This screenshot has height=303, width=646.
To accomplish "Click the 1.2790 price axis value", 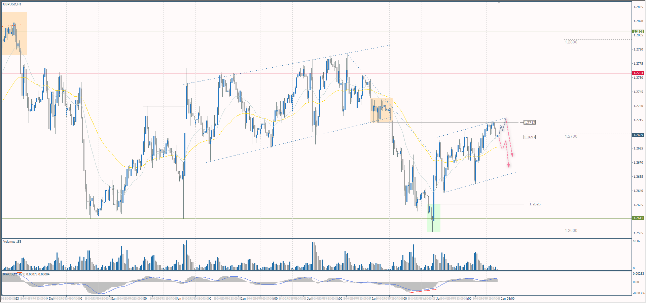I will click(x=638, y=49).
